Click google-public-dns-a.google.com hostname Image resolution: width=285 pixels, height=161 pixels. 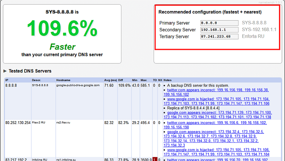pyautogui.click(x=78, y=85)
